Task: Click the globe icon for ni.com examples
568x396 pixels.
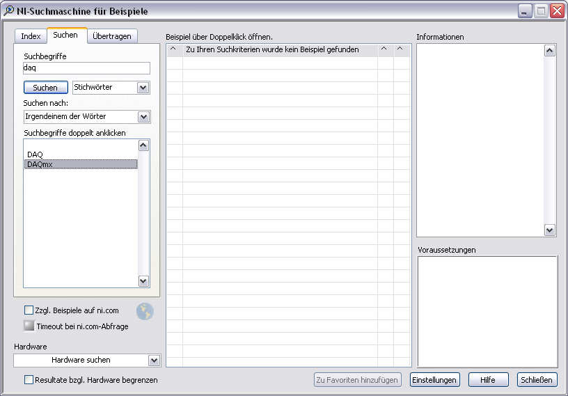Action: 145,311
